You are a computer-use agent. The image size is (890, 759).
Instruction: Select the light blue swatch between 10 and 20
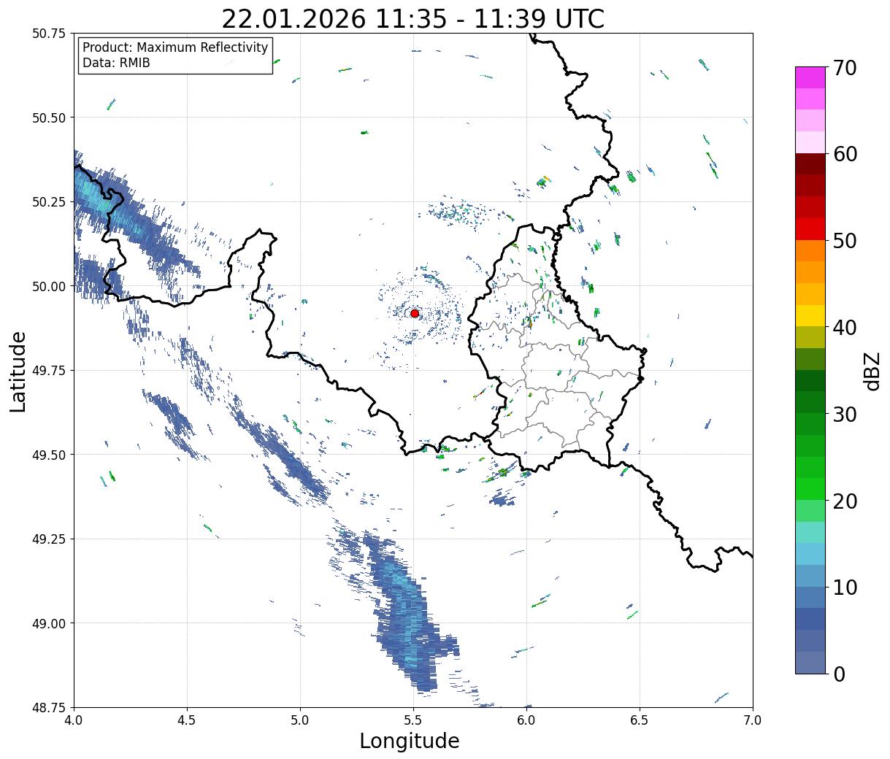tap(810, 554)
